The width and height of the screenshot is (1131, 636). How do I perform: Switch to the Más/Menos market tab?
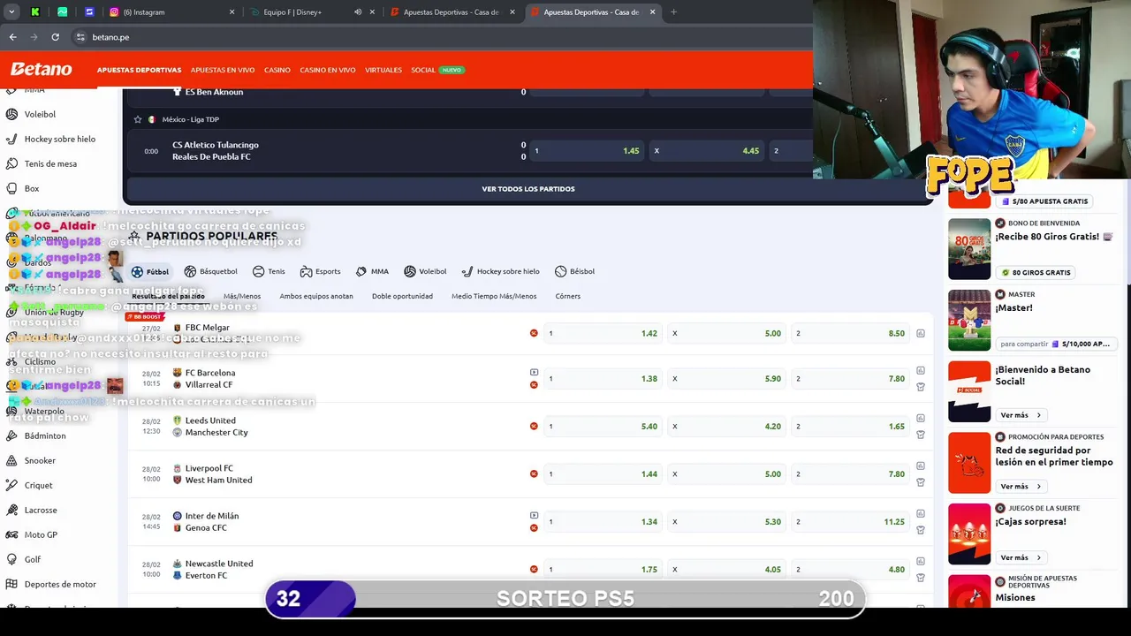[242, 296]
